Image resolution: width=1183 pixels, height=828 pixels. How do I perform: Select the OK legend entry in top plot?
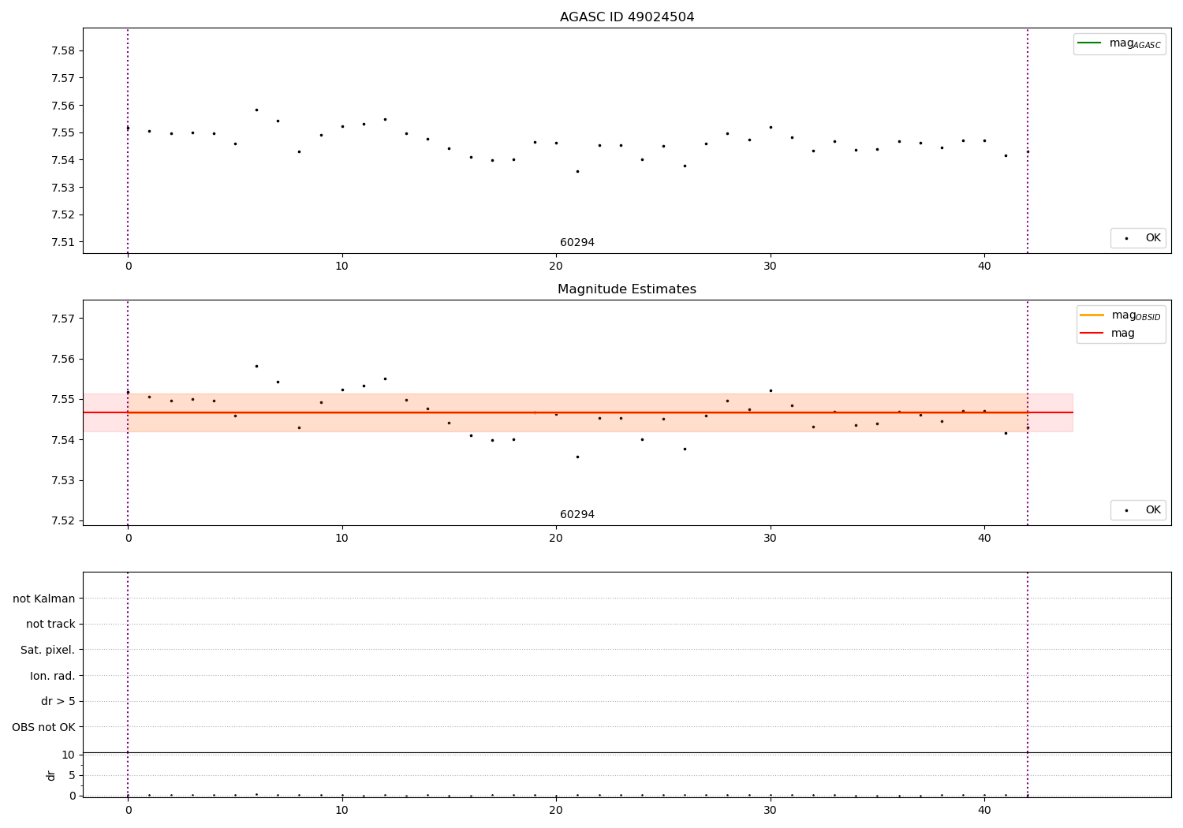point(1139,238)
